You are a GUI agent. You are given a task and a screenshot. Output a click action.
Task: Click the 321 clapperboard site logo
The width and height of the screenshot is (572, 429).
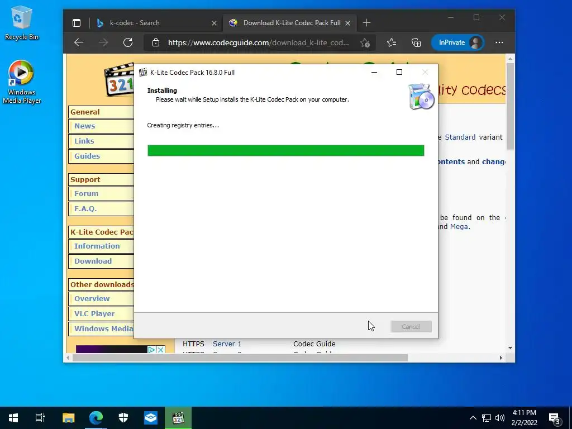[120, 80]
